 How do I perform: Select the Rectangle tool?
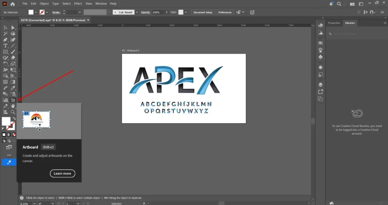pos(5,52)
